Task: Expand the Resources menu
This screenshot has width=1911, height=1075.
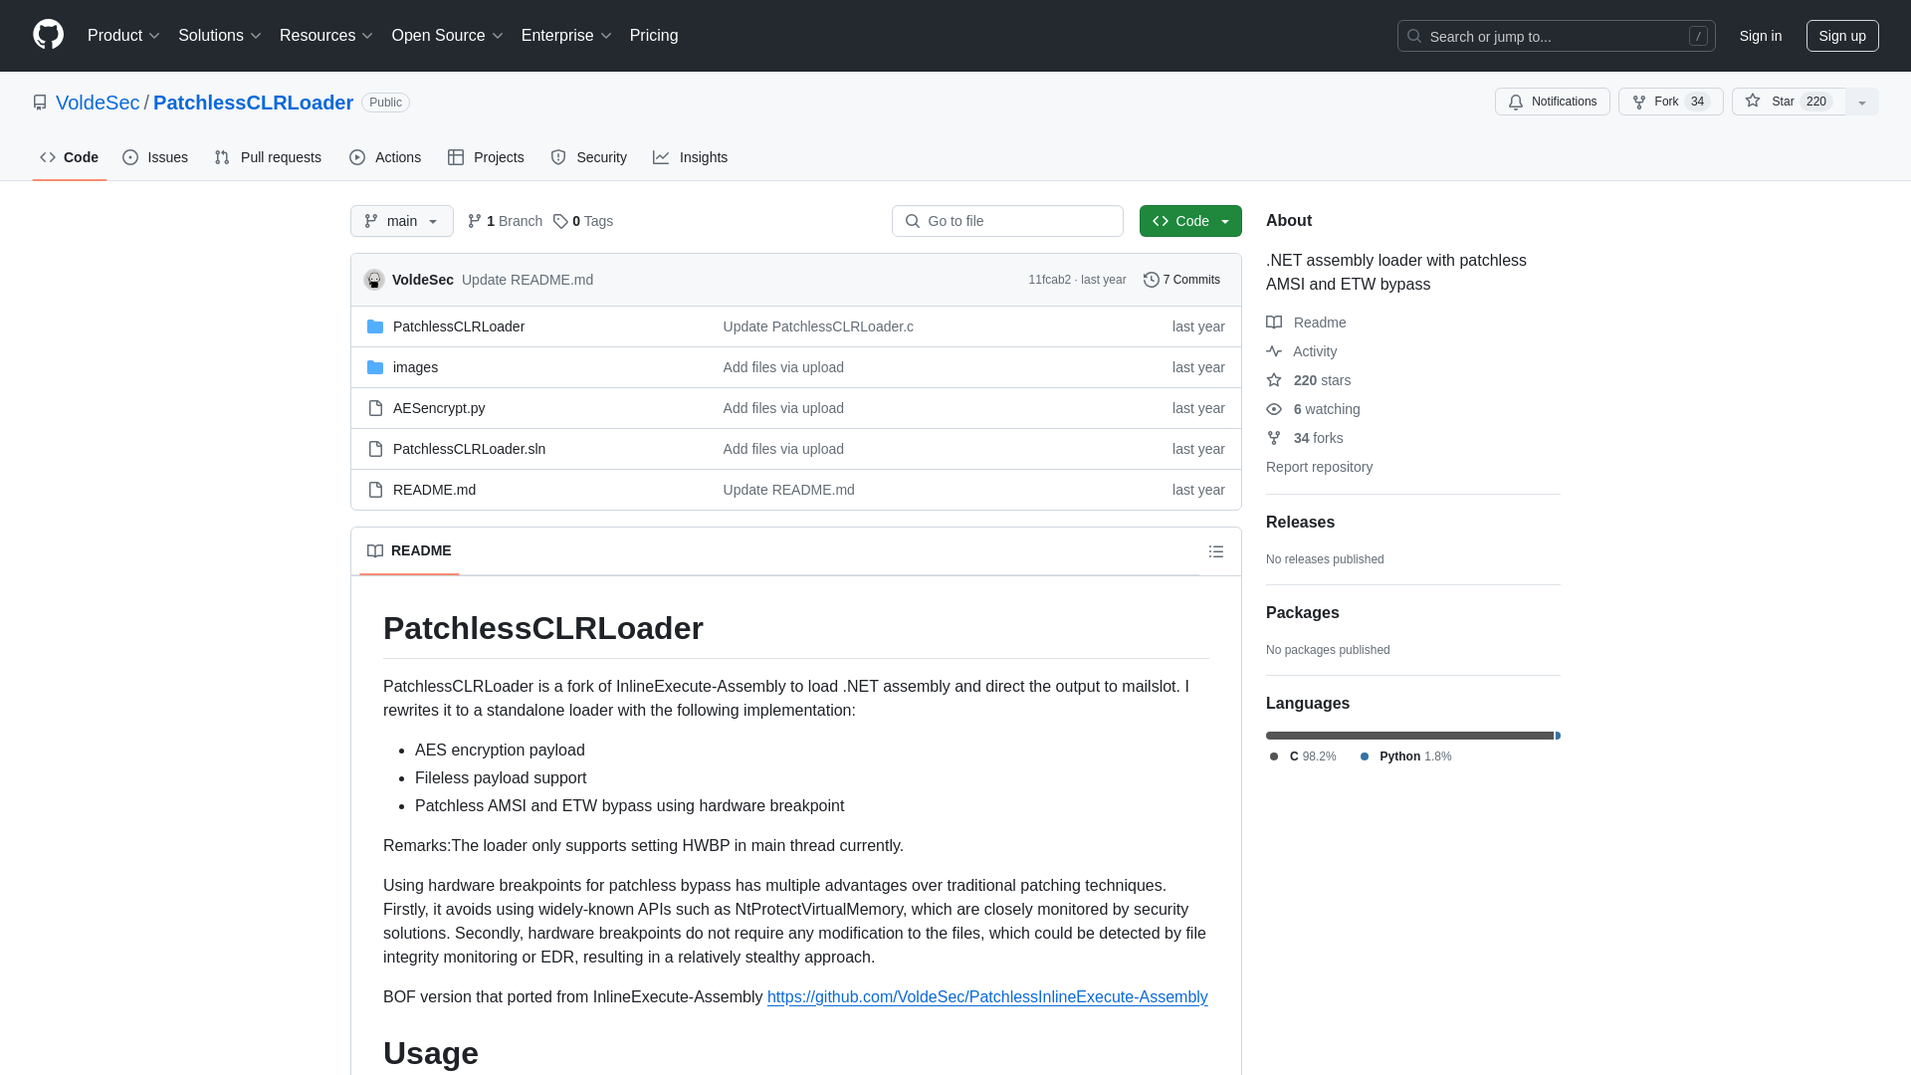Action: click(325, 36)
